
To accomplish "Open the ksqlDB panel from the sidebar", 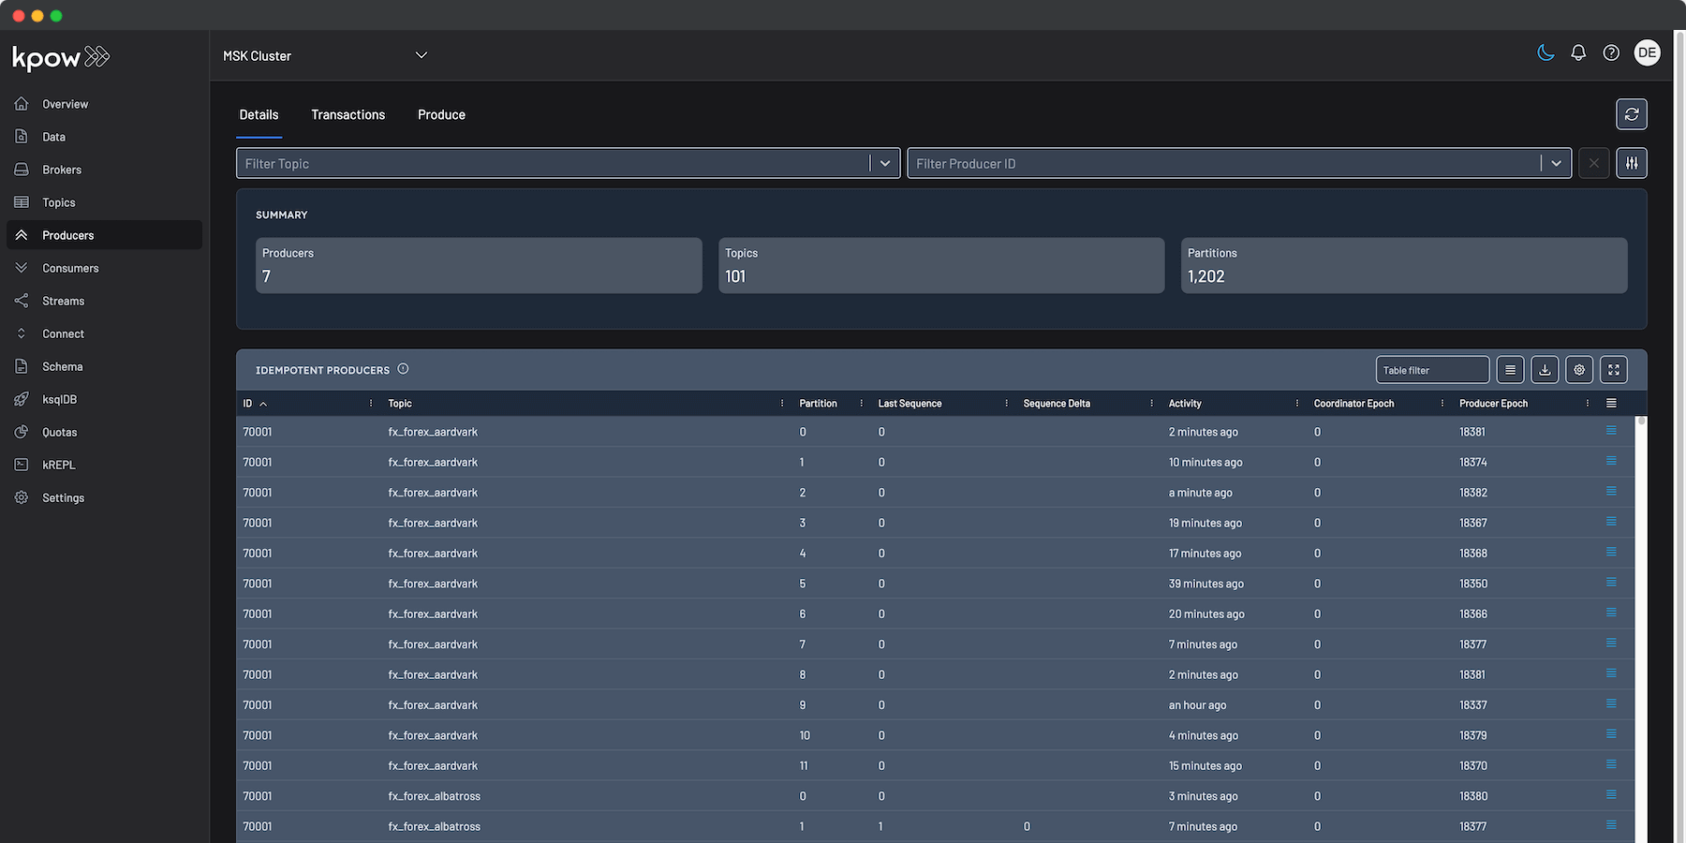I will pyautogui.click(x=59, y=398).
